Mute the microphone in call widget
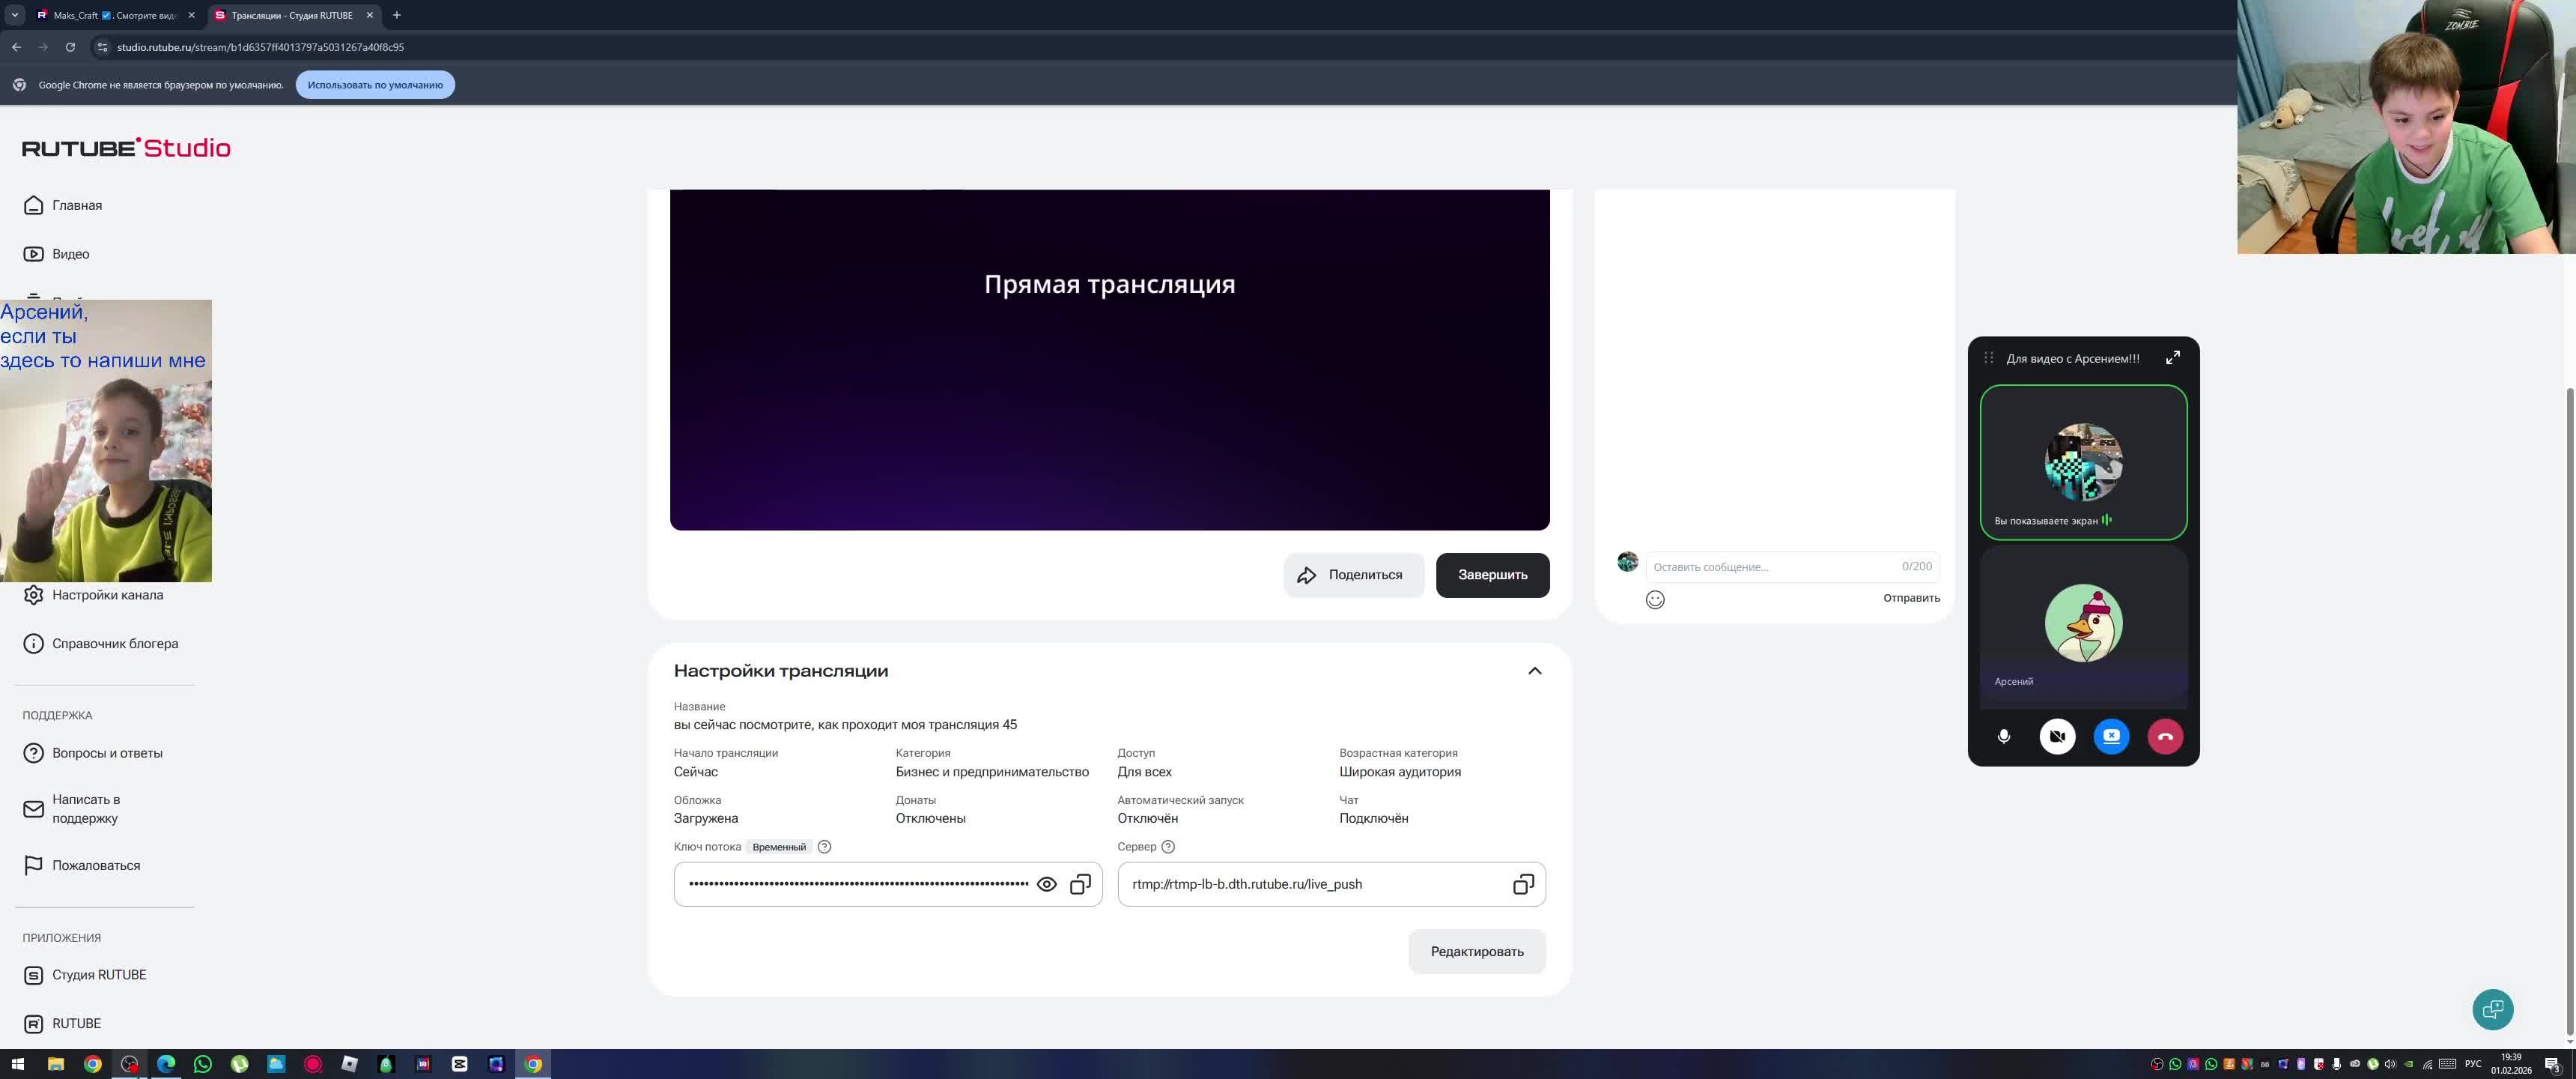Screen dimensions: 2576x1079 2003,737
